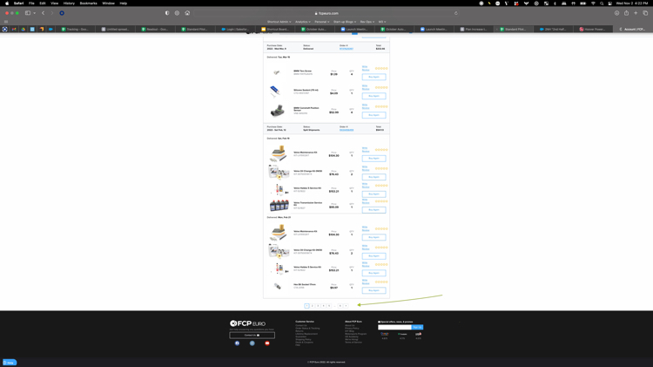
Task: Open the History menu
Action: [69, 3]
